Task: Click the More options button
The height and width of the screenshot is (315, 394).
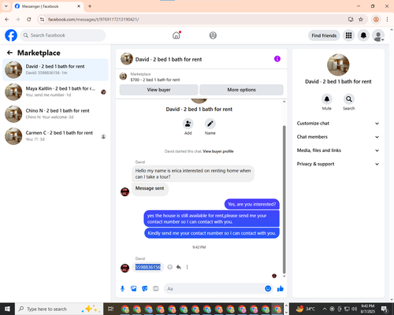Action: click(241, 90)
